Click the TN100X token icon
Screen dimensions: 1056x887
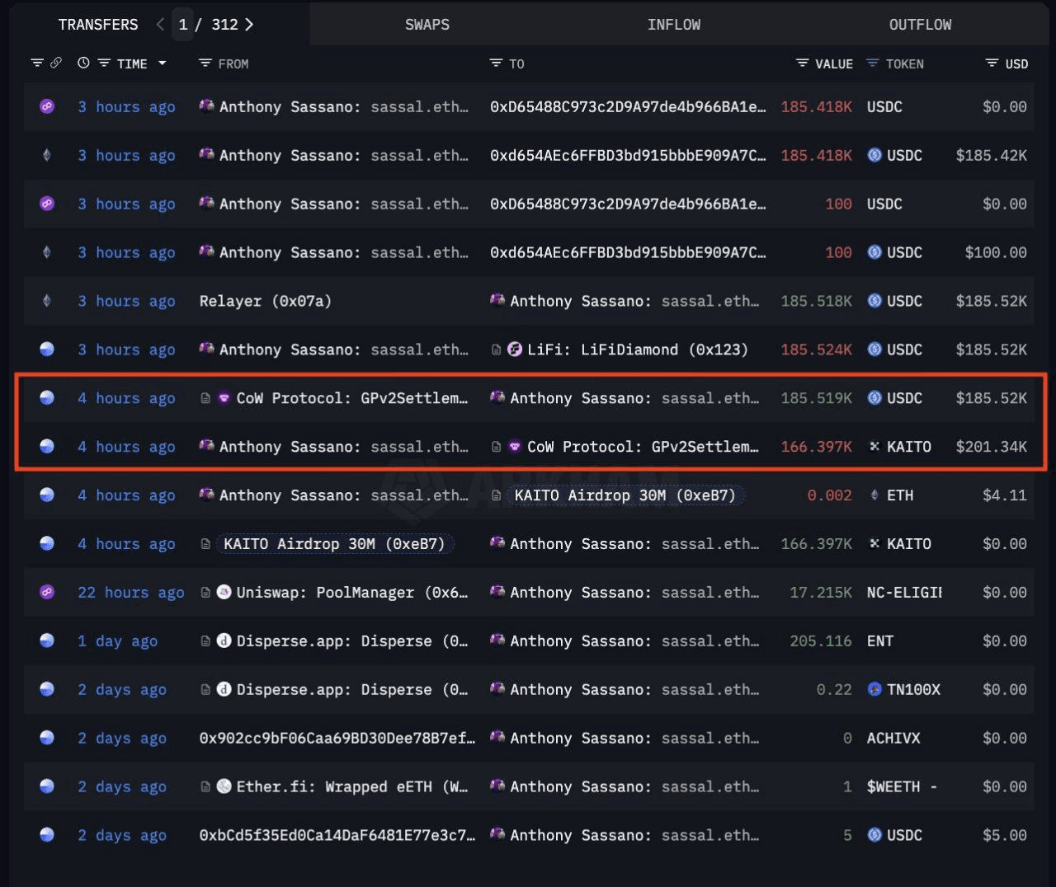(x=874, y=689)
